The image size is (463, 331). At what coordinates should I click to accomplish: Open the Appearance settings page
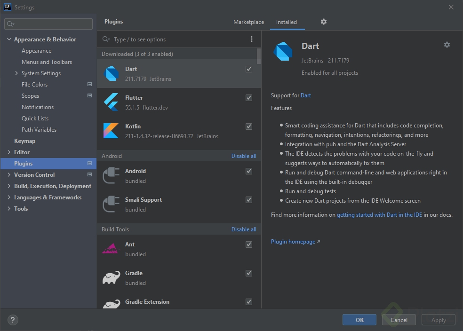click(37, 51)
